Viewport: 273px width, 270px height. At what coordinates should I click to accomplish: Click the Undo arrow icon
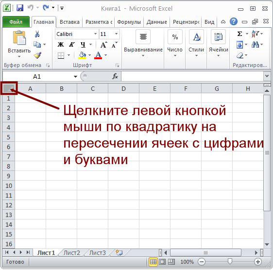click(31, 7)
